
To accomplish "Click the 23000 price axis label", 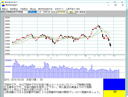I will pyautogui.click(x=7, y=34).
